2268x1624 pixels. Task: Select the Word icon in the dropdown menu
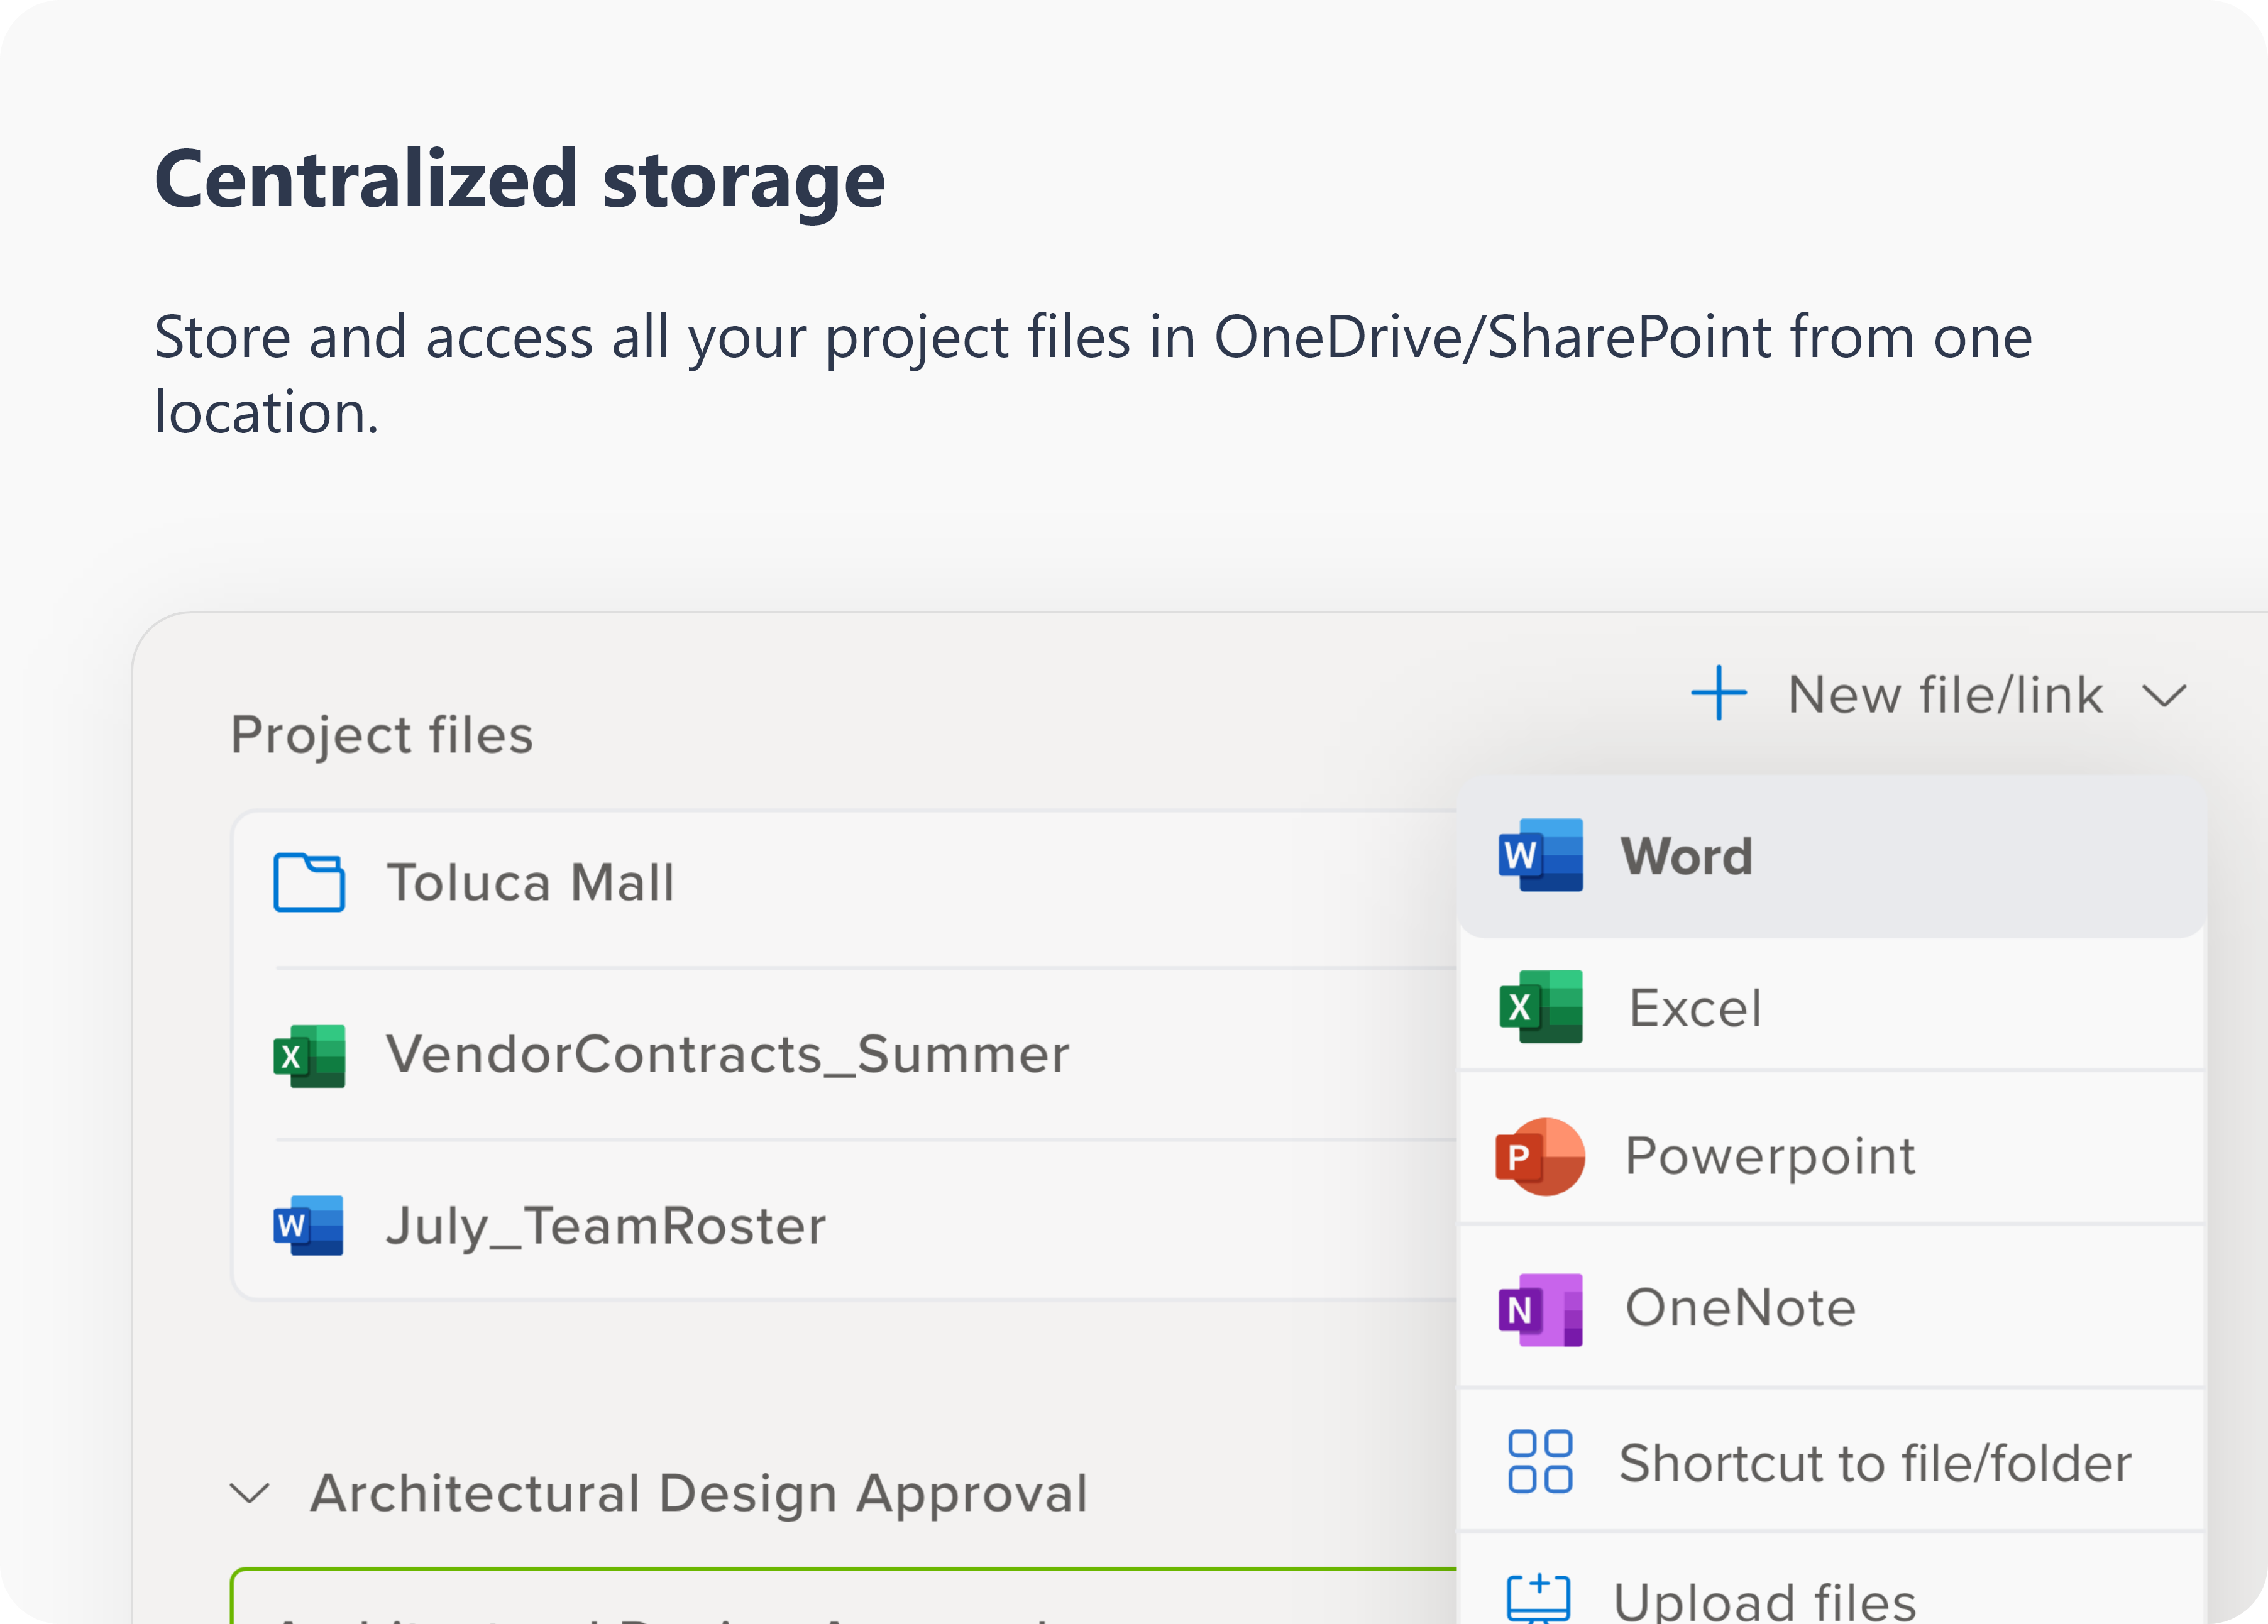1540,855
